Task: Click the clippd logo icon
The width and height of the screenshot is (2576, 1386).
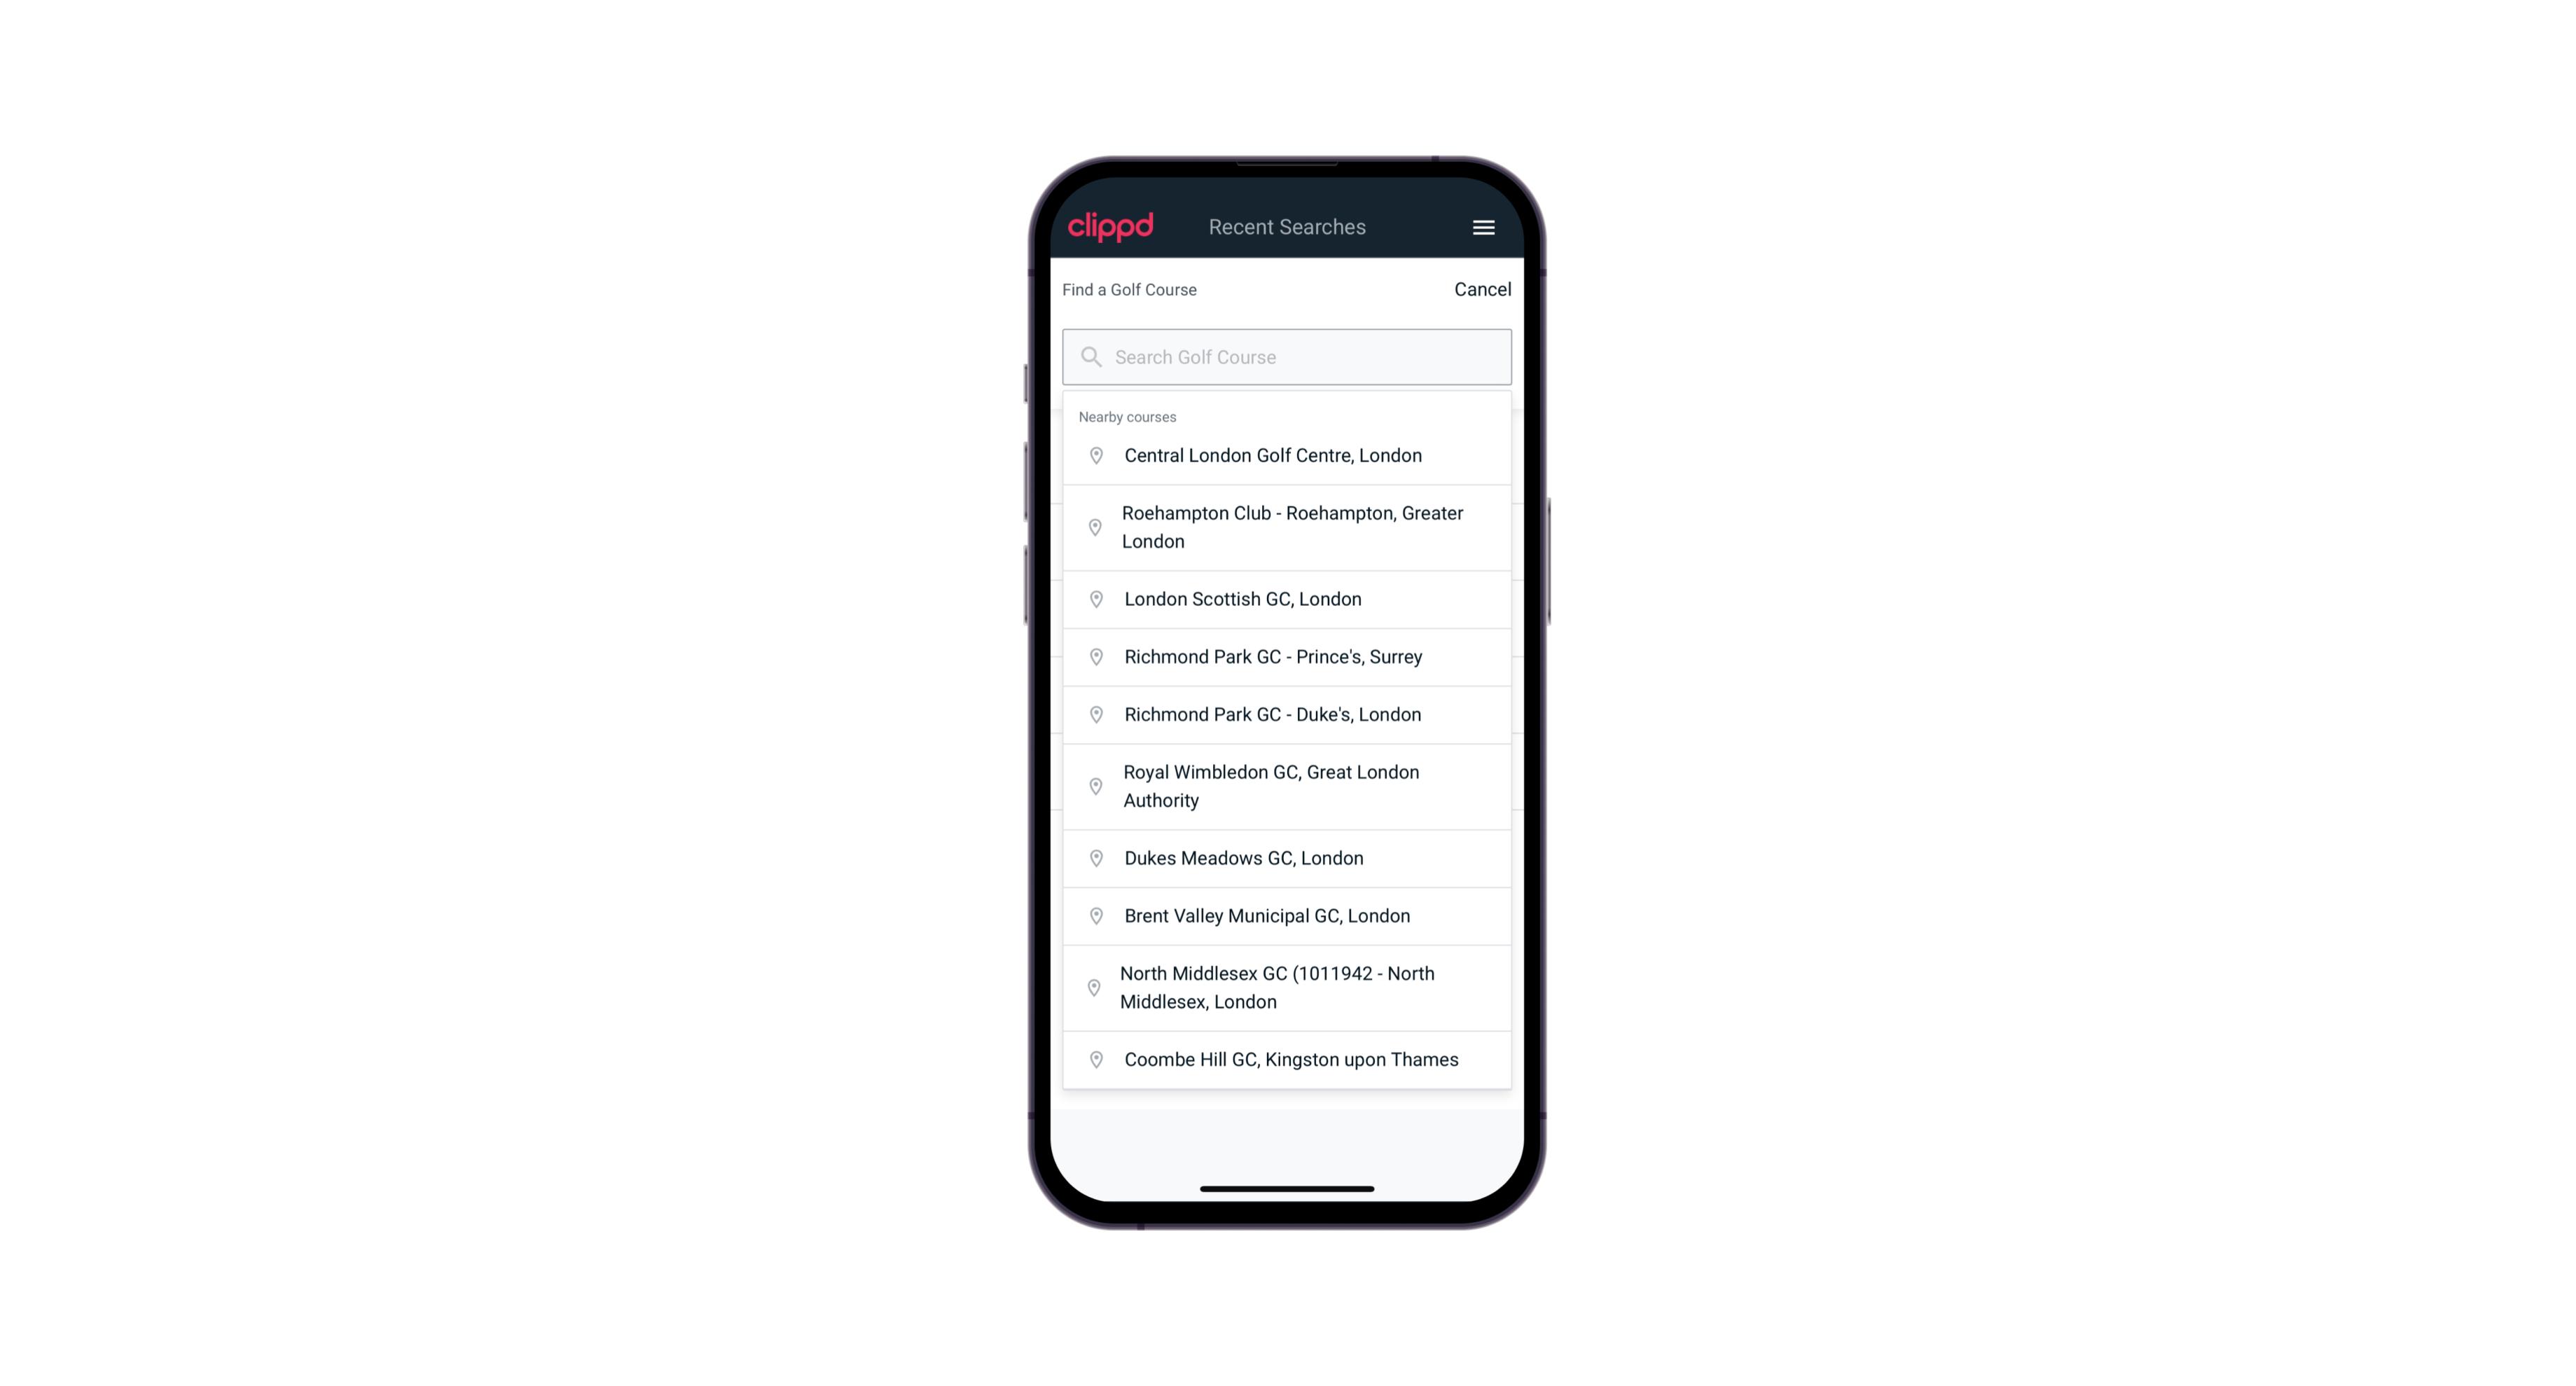Action: click(x=1112, y=227)
